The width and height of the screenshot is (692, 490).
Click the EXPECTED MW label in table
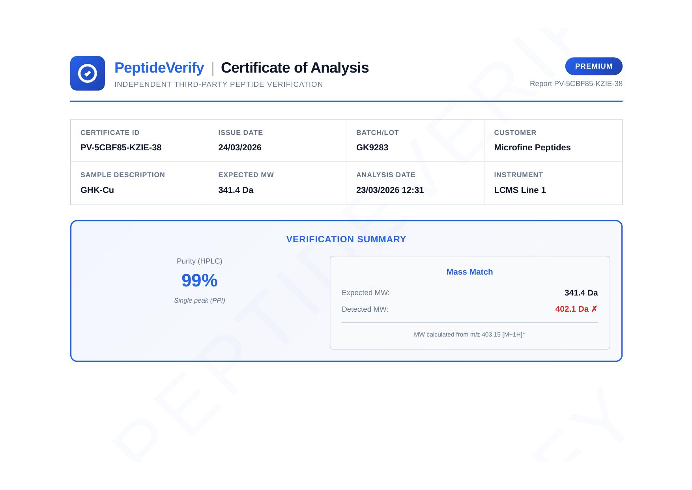point(246,175)
